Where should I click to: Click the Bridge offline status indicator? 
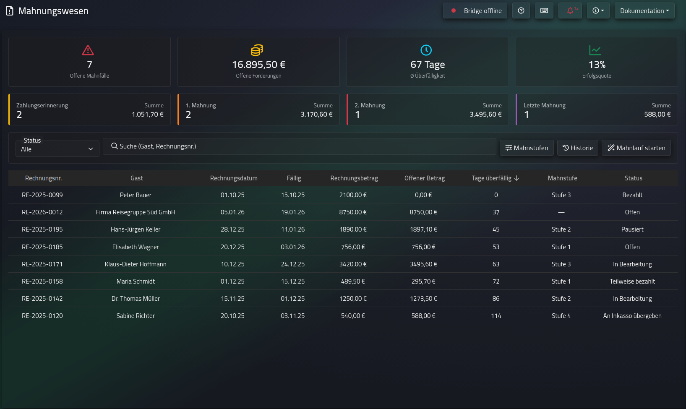click(x=475, y=11)
